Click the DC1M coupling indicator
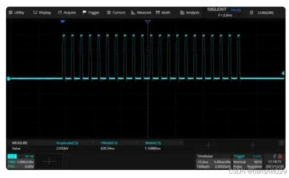This screenshot has height=178, width=289. pos(29,156)
